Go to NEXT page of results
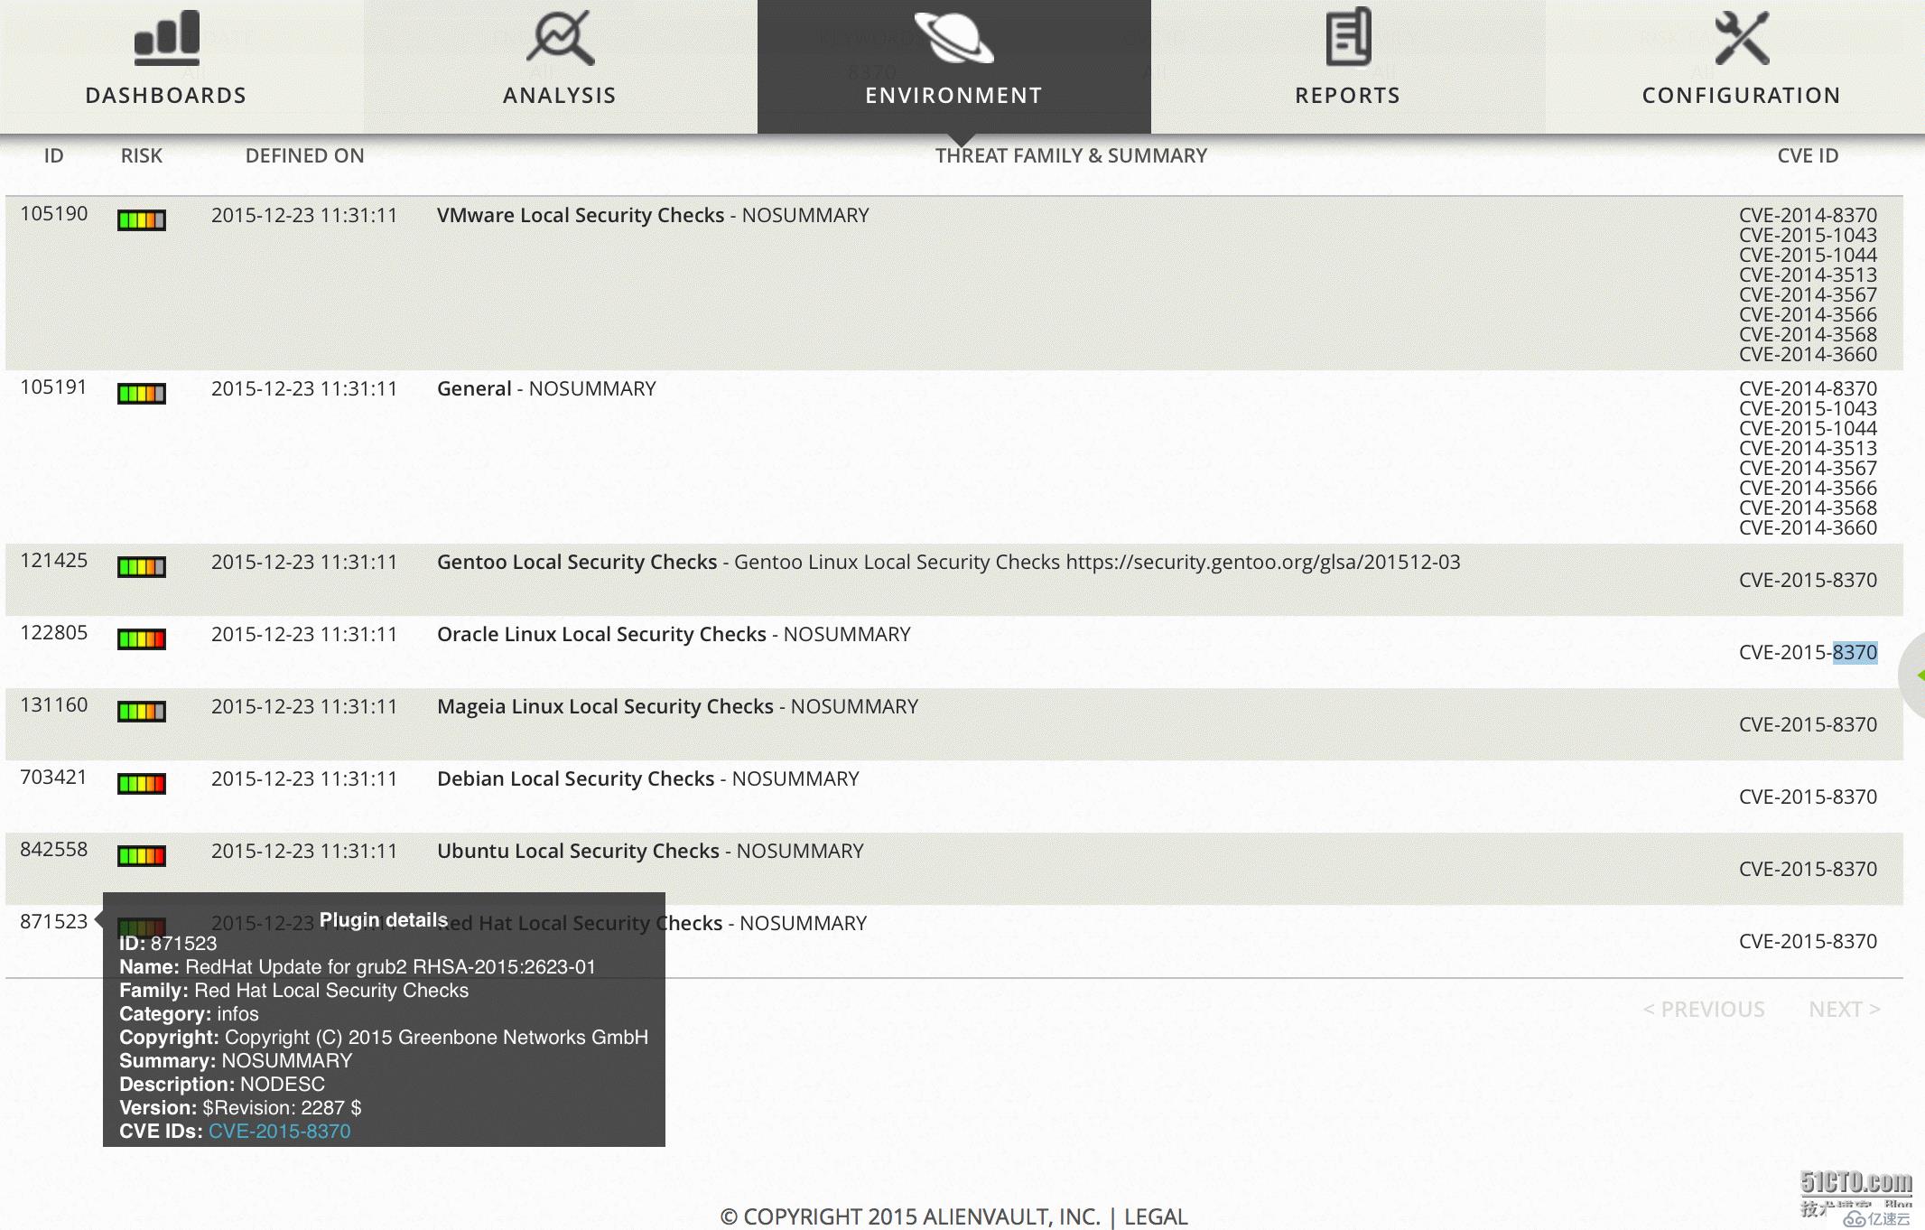 coord(1845,1009)
